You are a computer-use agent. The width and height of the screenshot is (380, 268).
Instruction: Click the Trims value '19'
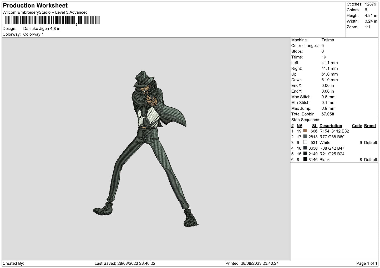click(x=324, y=57)
